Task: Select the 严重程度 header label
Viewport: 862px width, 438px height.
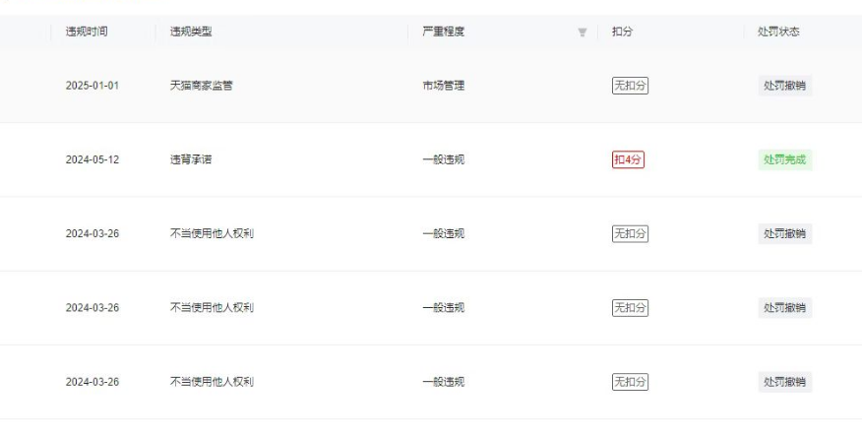Action: click(443, 31)
